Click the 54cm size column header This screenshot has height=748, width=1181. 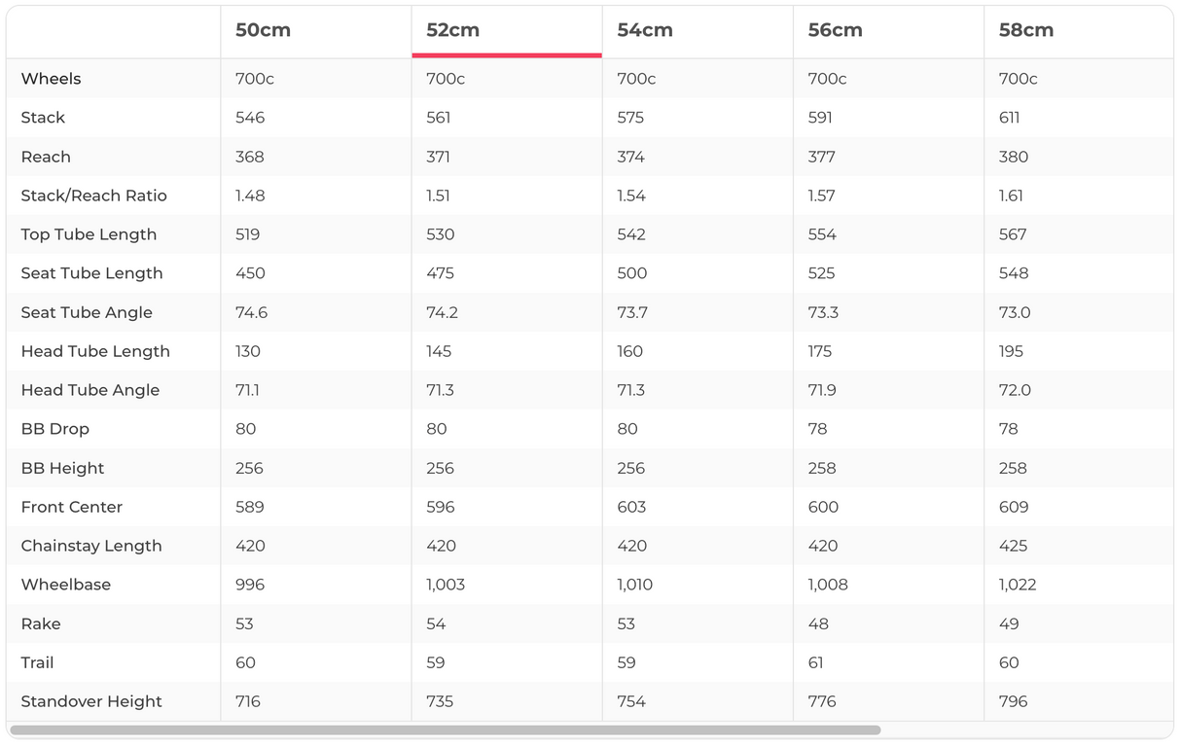tap(645, 30)
